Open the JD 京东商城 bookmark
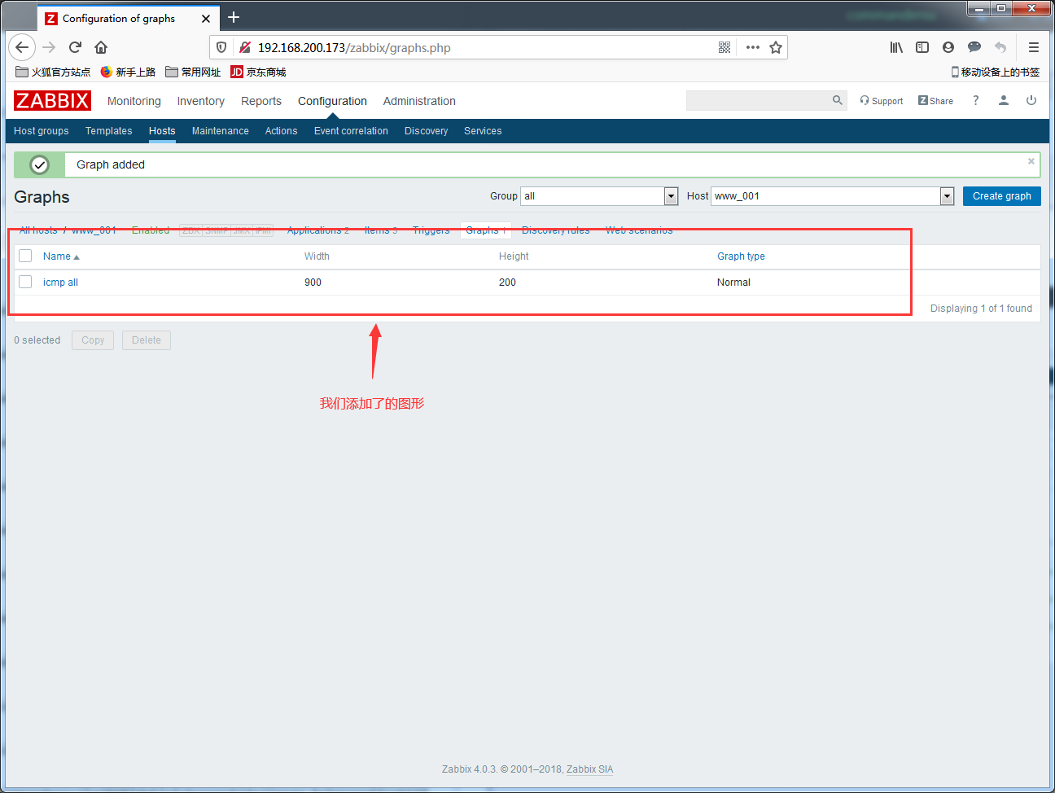 click(258, 72)
